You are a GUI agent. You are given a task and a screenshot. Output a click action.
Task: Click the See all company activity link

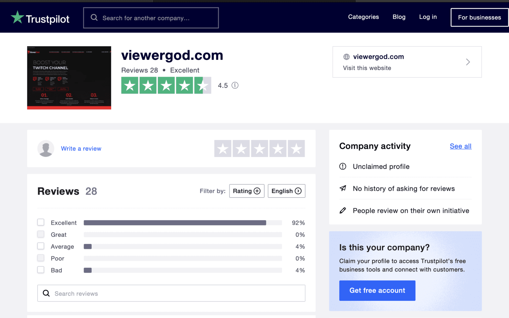coord(460,146)
